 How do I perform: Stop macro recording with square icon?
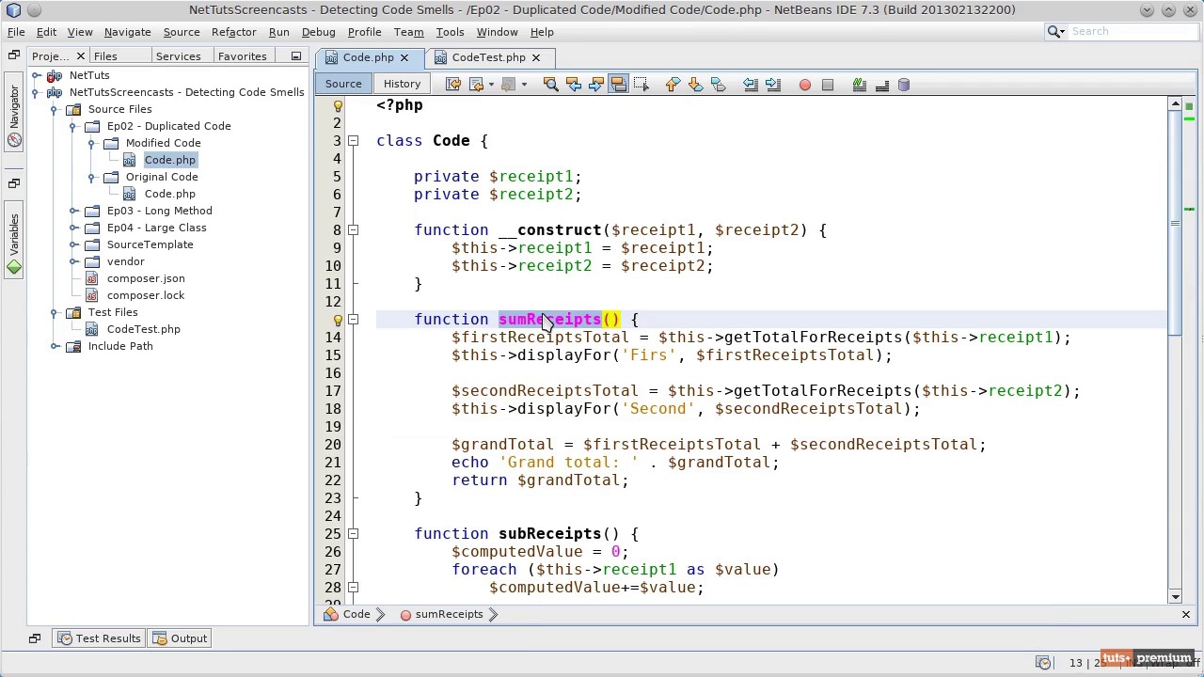pos(828,85)
